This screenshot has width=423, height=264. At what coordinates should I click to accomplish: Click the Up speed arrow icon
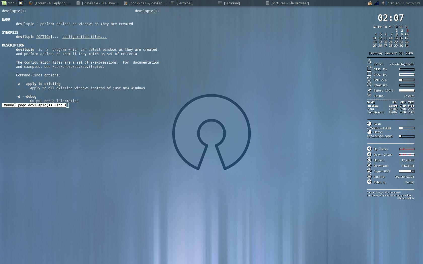tap(369, 149)
